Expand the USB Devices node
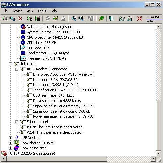The width and height of the screenshot is (163, 163). [10, 138]
